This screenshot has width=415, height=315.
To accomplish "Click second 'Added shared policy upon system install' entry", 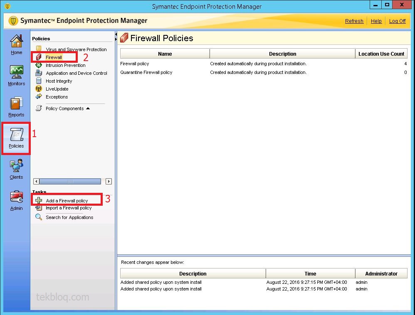I will (161, 289).
